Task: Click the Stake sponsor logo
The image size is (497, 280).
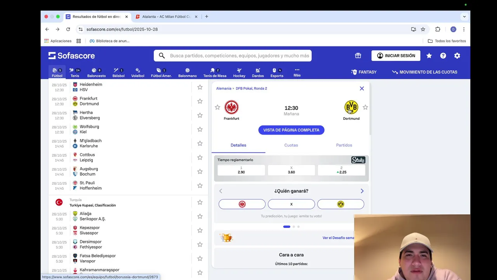Action: [358, 160]
